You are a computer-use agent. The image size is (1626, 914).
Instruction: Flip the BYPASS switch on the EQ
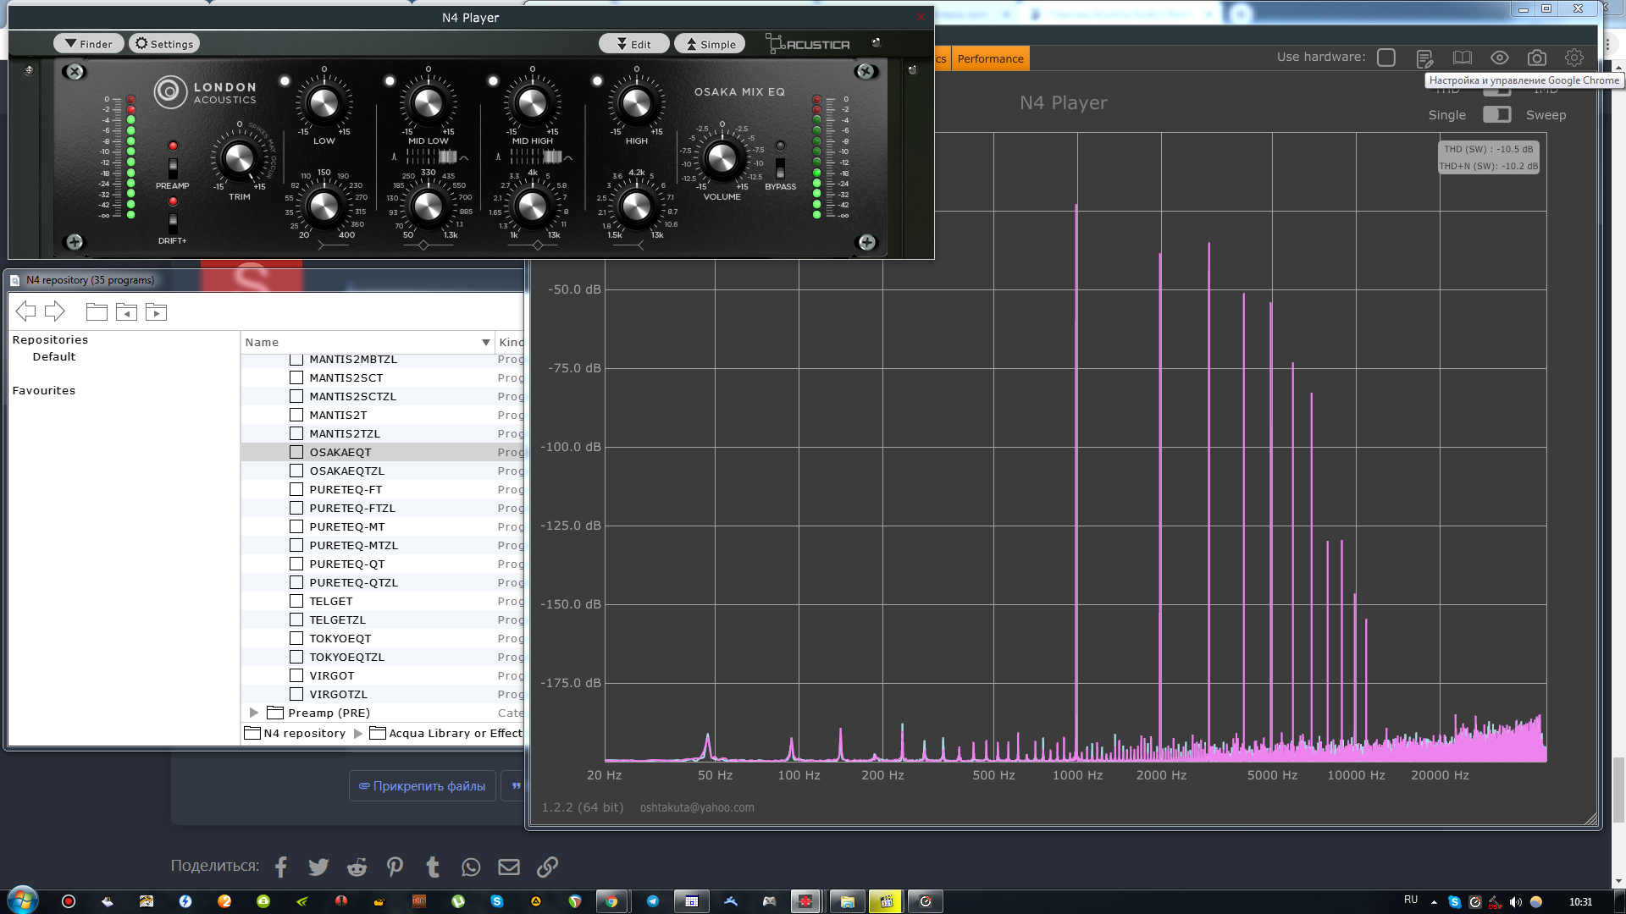click(780, 167)
